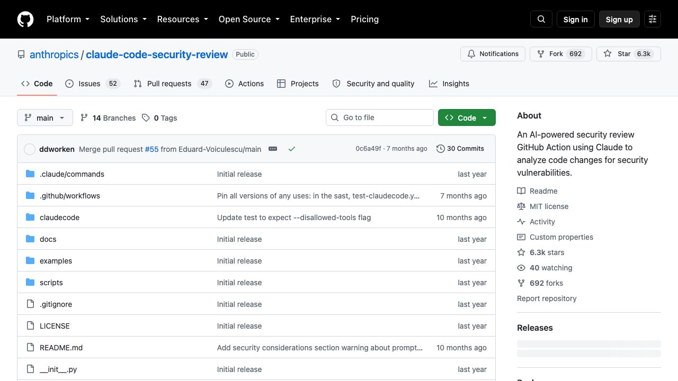The height and width of the screenshot is (381, 678).
Task: Open the .gitignore file name
Action: point(56,304)
